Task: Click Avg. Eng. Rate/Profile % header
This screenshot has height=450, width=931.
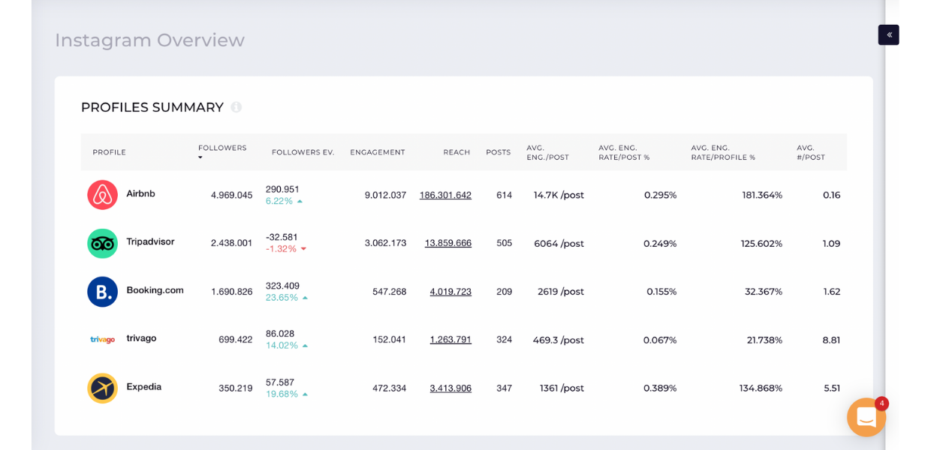Action: click(723, 152)
